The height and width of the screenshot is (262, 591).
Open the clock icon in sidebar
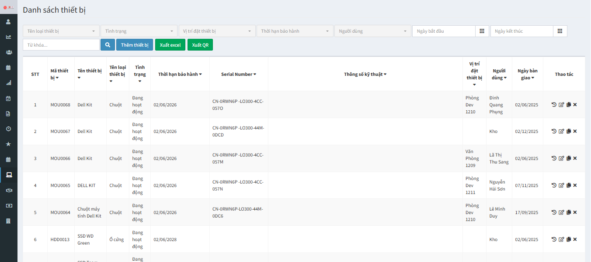[9, 129]
